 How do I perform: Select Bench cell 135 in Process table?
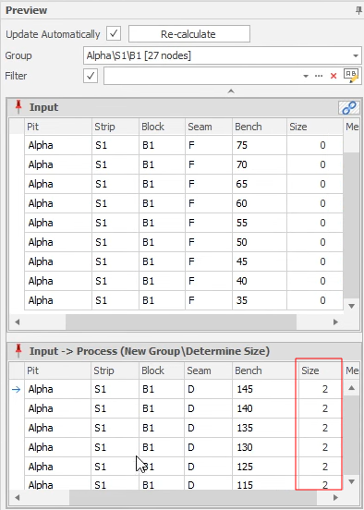[264, 428]
